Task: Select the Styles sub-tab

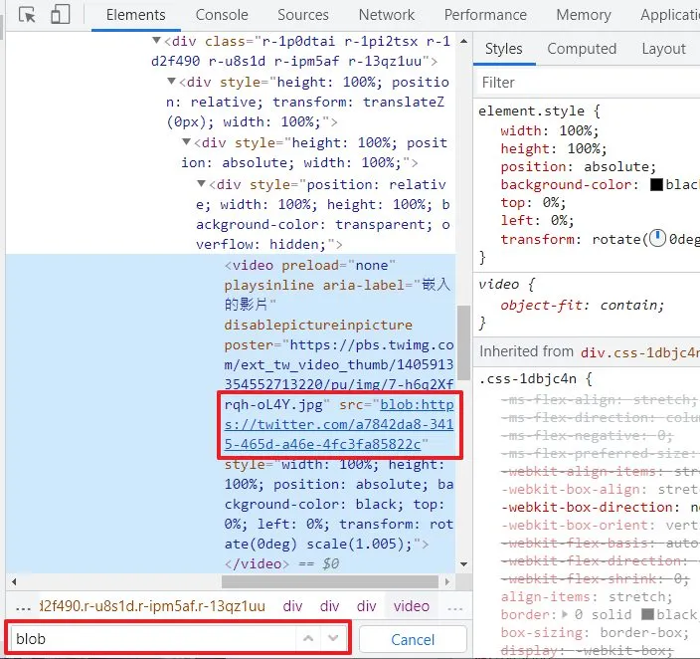Action: pyautogui.click(x=503, y=49)
